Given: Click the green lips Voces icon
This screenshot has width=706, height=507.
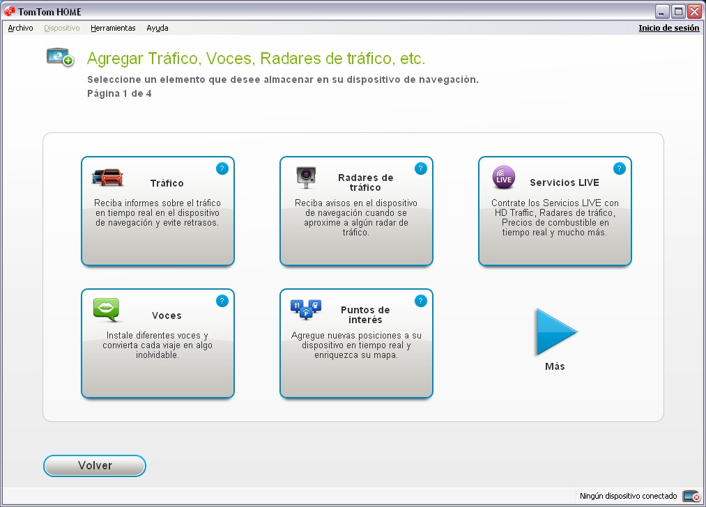Looking at the screenshot, I should [107, 309].
